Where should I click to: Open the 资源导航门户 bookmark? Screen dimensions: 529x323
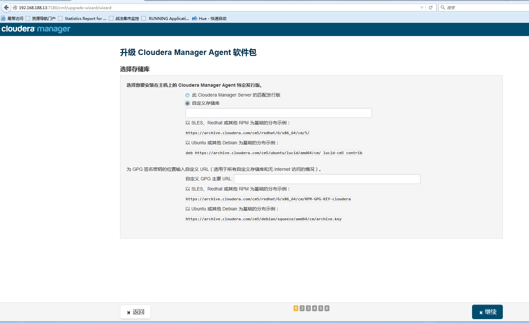[x=41, y=19]
